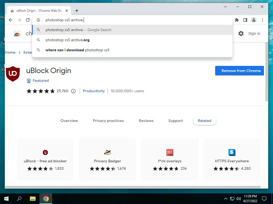Open the taskbar clock and date
The image size is (273, 204).
click(x=250, y=199)
